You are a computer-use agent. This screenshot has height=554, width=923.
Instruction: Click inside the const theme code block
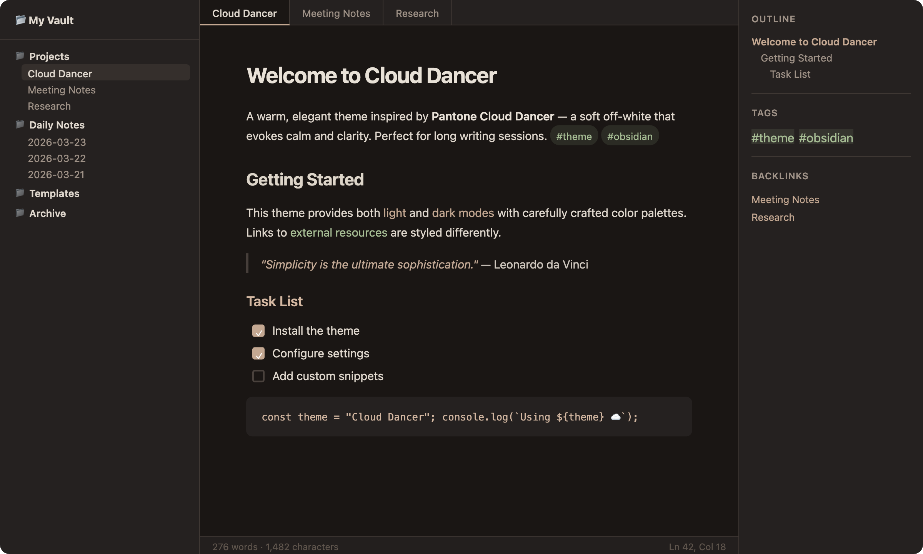tap(469, 417)
